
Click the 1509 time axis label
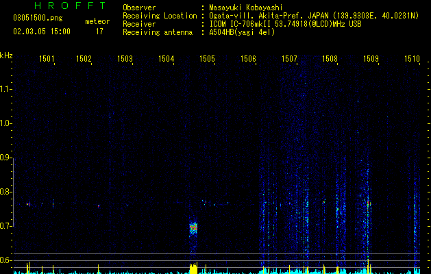click(371, 58)
